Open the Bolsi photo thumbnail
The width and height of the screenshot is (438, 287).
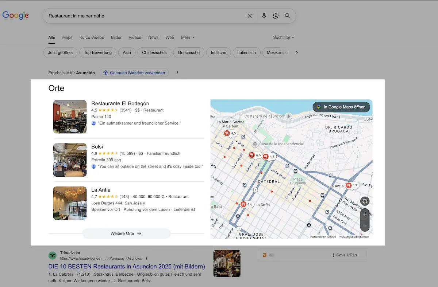pos(70,160)
